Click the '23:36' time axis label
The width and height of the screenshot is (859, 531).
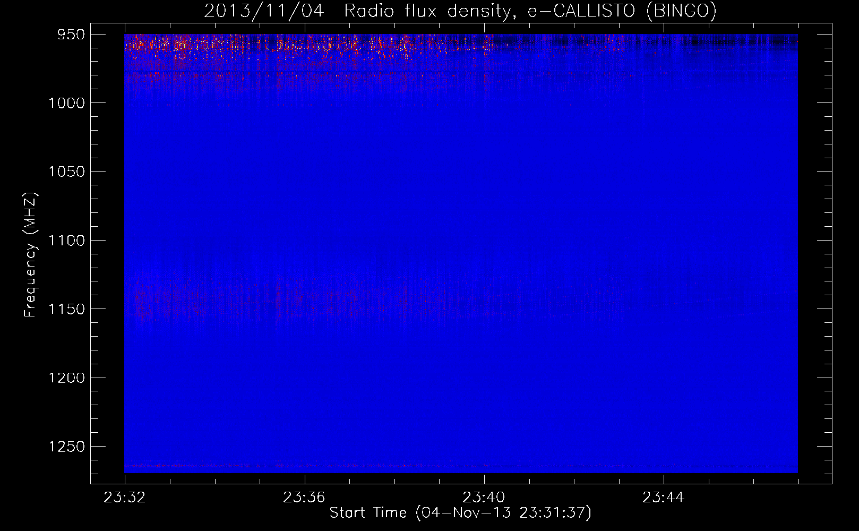point(304,498)
